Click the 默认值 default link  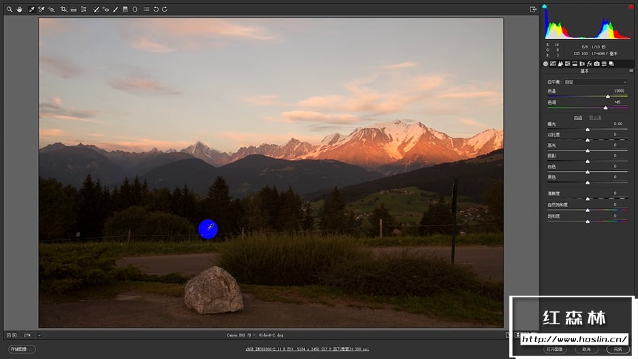coord(595,118)
